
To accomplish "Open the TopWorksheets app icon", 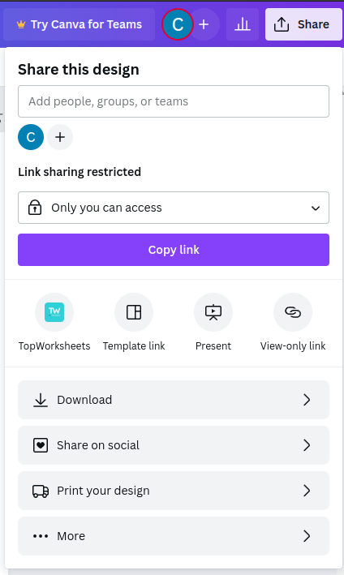I will (x=54, y=312).
